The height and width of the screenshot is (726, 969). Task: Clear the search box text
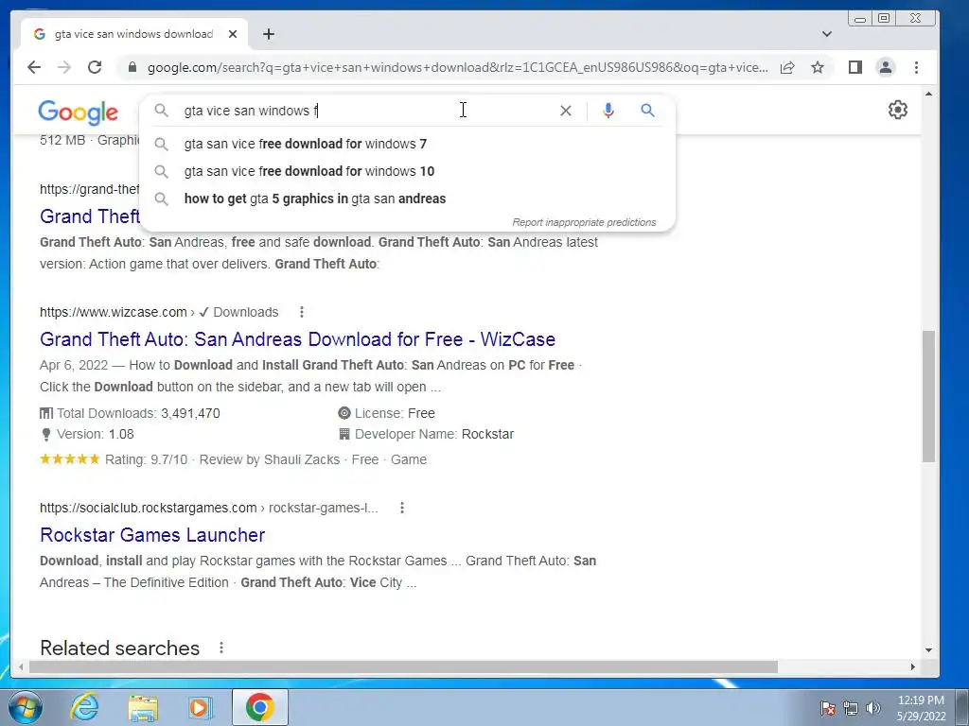566,111
